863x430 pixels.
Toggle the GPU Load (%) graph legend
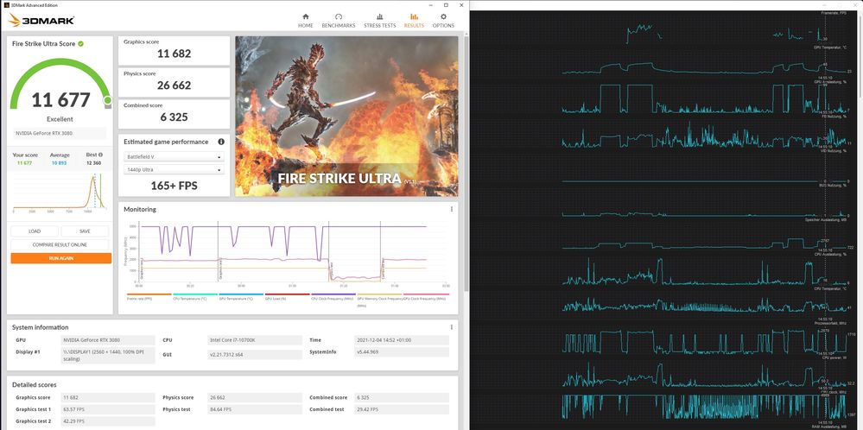[282, 298]
